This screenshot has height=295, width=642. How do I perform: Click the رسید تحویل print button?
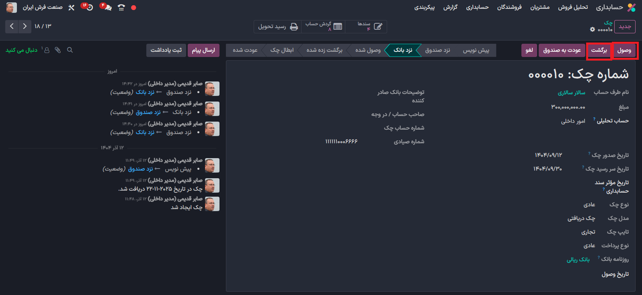[x=278, y=27]
